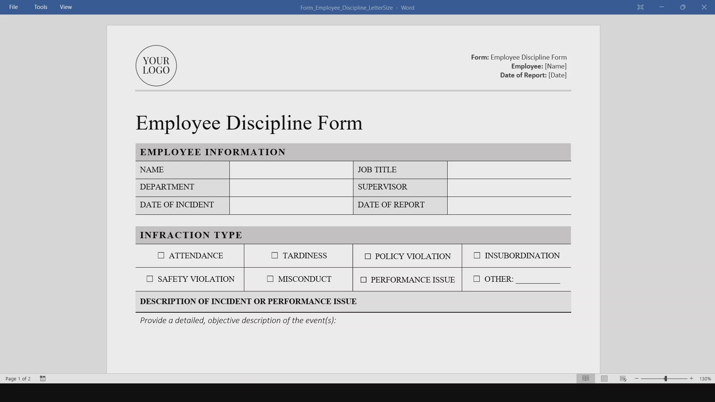Check the ATTENDANCE checkbox
Viewport: 715px width, 402px height.
coord(161,255)
